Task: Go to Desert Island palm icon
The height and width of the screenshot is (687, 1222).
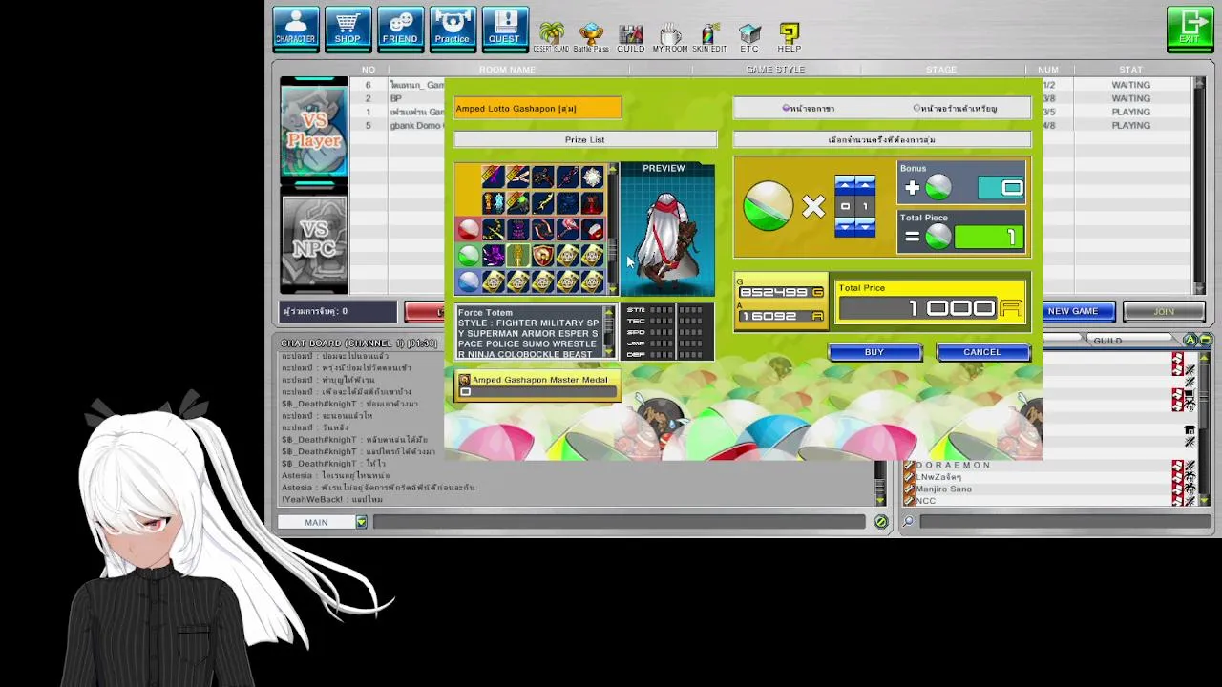Action: (551, 36)
